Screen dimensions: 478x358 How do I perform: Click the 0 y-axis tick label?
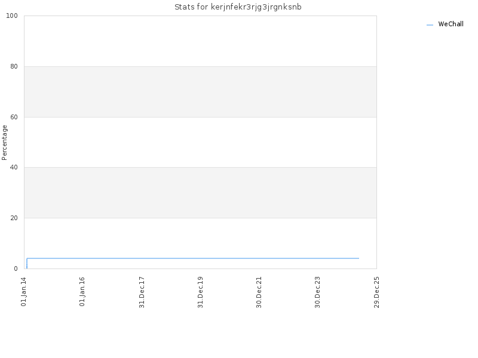[16, 268]
